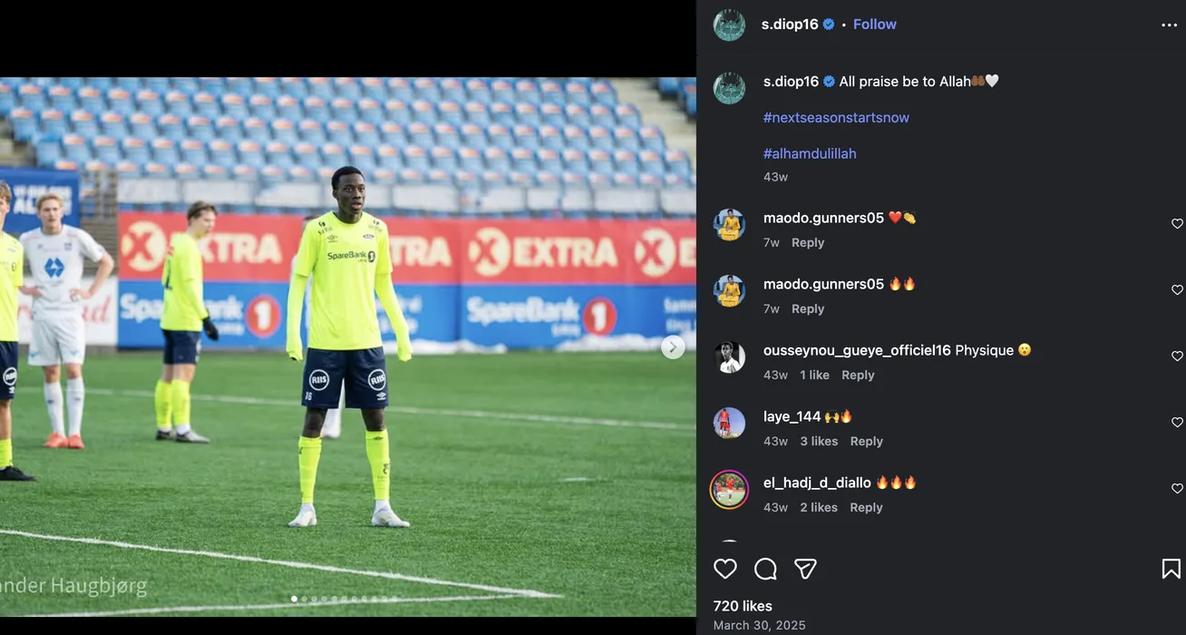This screenshot has height=635, width=1186.
Task: Open el_hadj_d_diallo's story avatar
Action: pyautogui.click(x=729, y=490)
